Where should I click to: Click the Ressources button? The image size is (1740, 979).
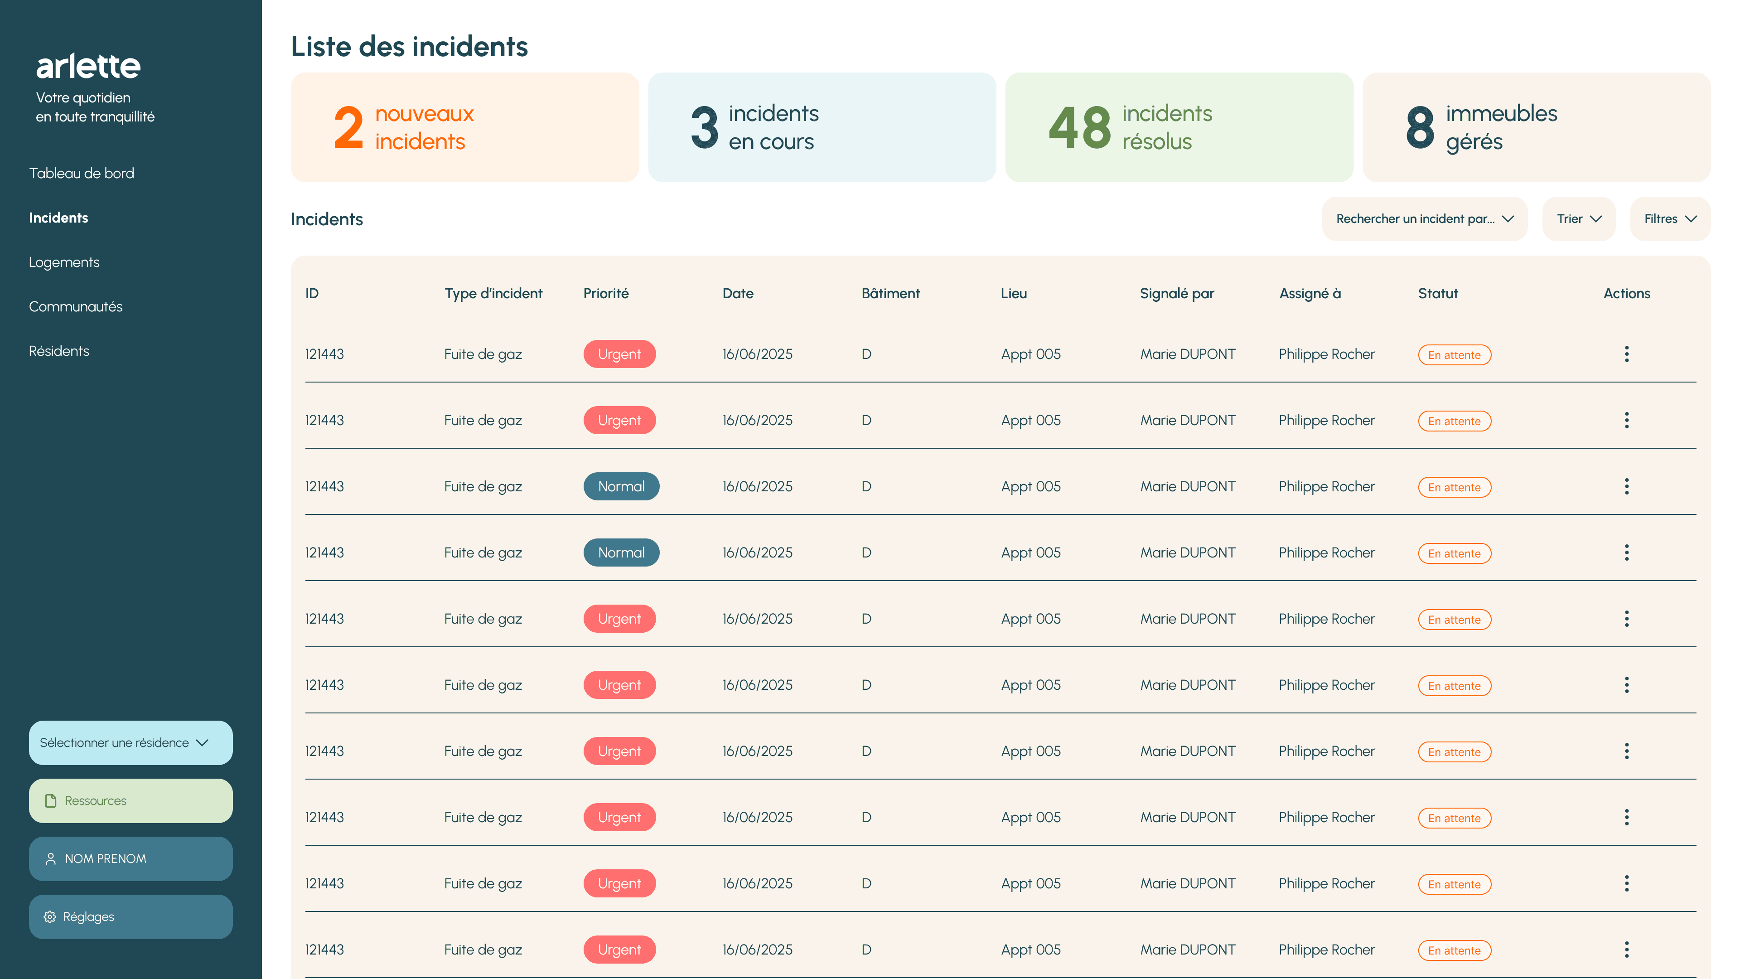(130, 800)
